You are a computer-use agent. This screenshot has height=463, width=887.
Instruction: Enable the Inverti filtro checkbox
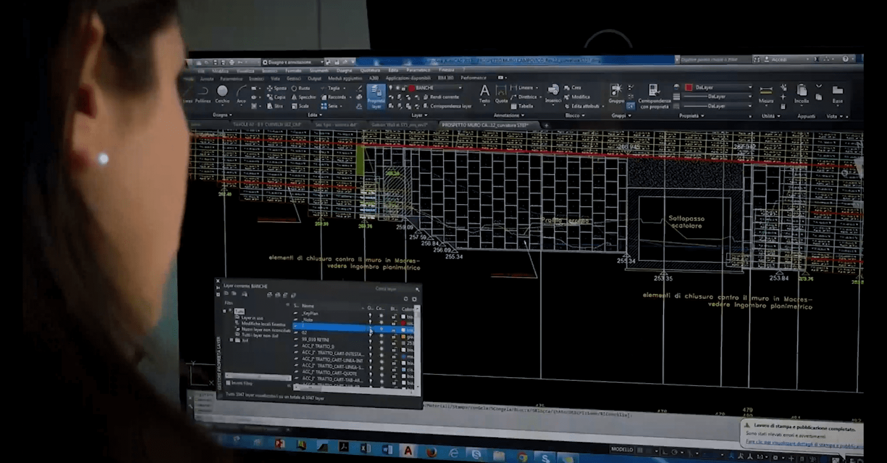(228, 383)
